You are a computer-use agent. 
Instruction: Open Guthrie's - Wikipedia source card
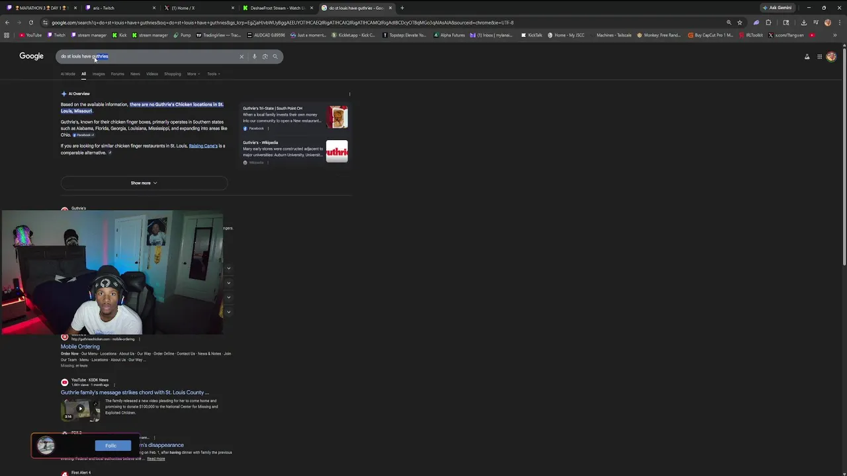click(295, 152)
